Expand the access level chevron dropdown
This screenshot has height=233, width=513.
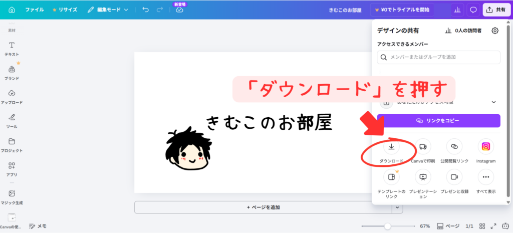[x=494, y=102]
